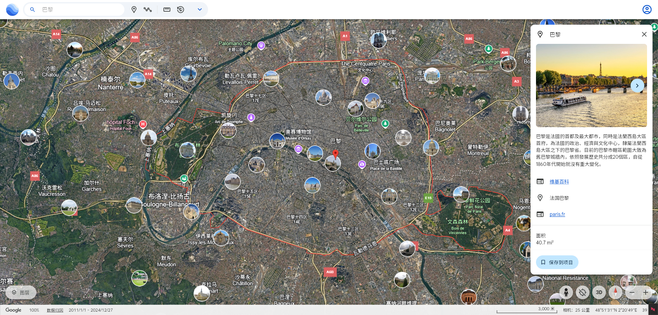The height and width of the screenshot is (315, 658).
Task: Open the Paris Seine sunset photo
Action: [592, 85]
